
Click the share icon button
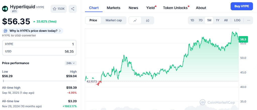pyautogui.click(x=73, y=9)
